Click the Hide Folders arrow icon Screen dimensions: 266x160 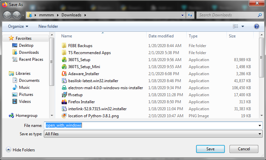8,150
